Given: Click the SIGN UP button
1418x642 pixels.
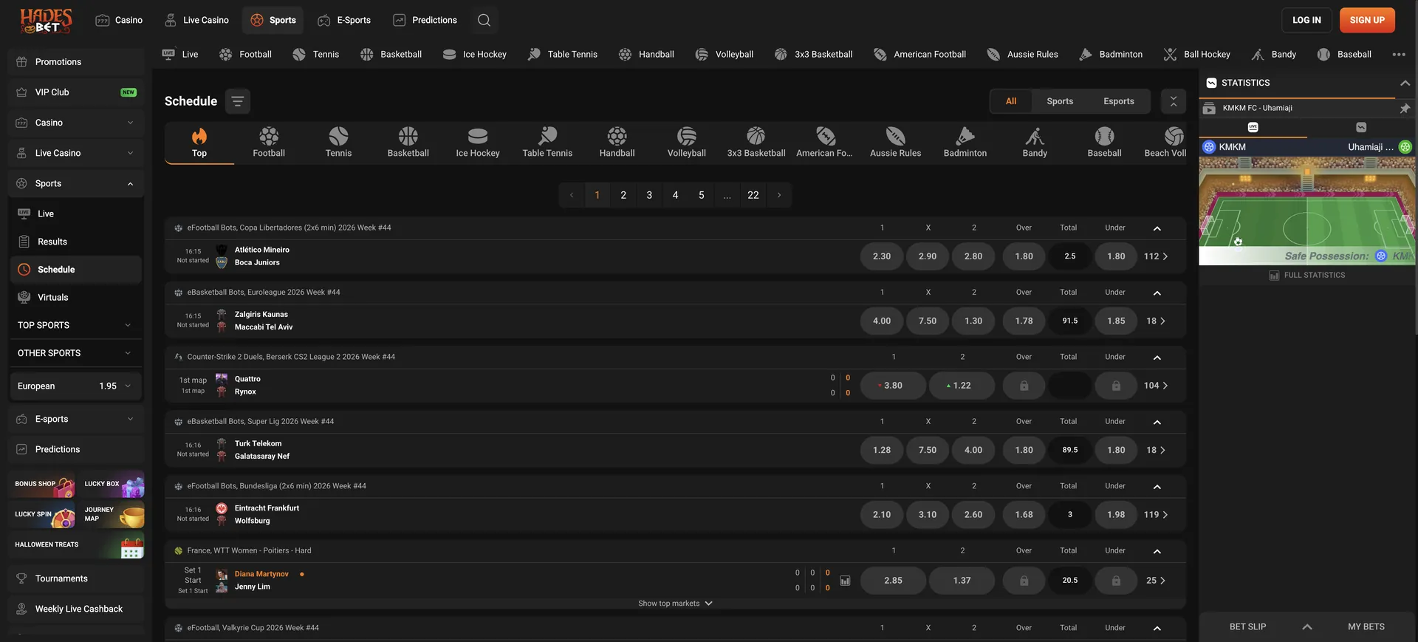Looking at the screenshot, I should 1367,20.
